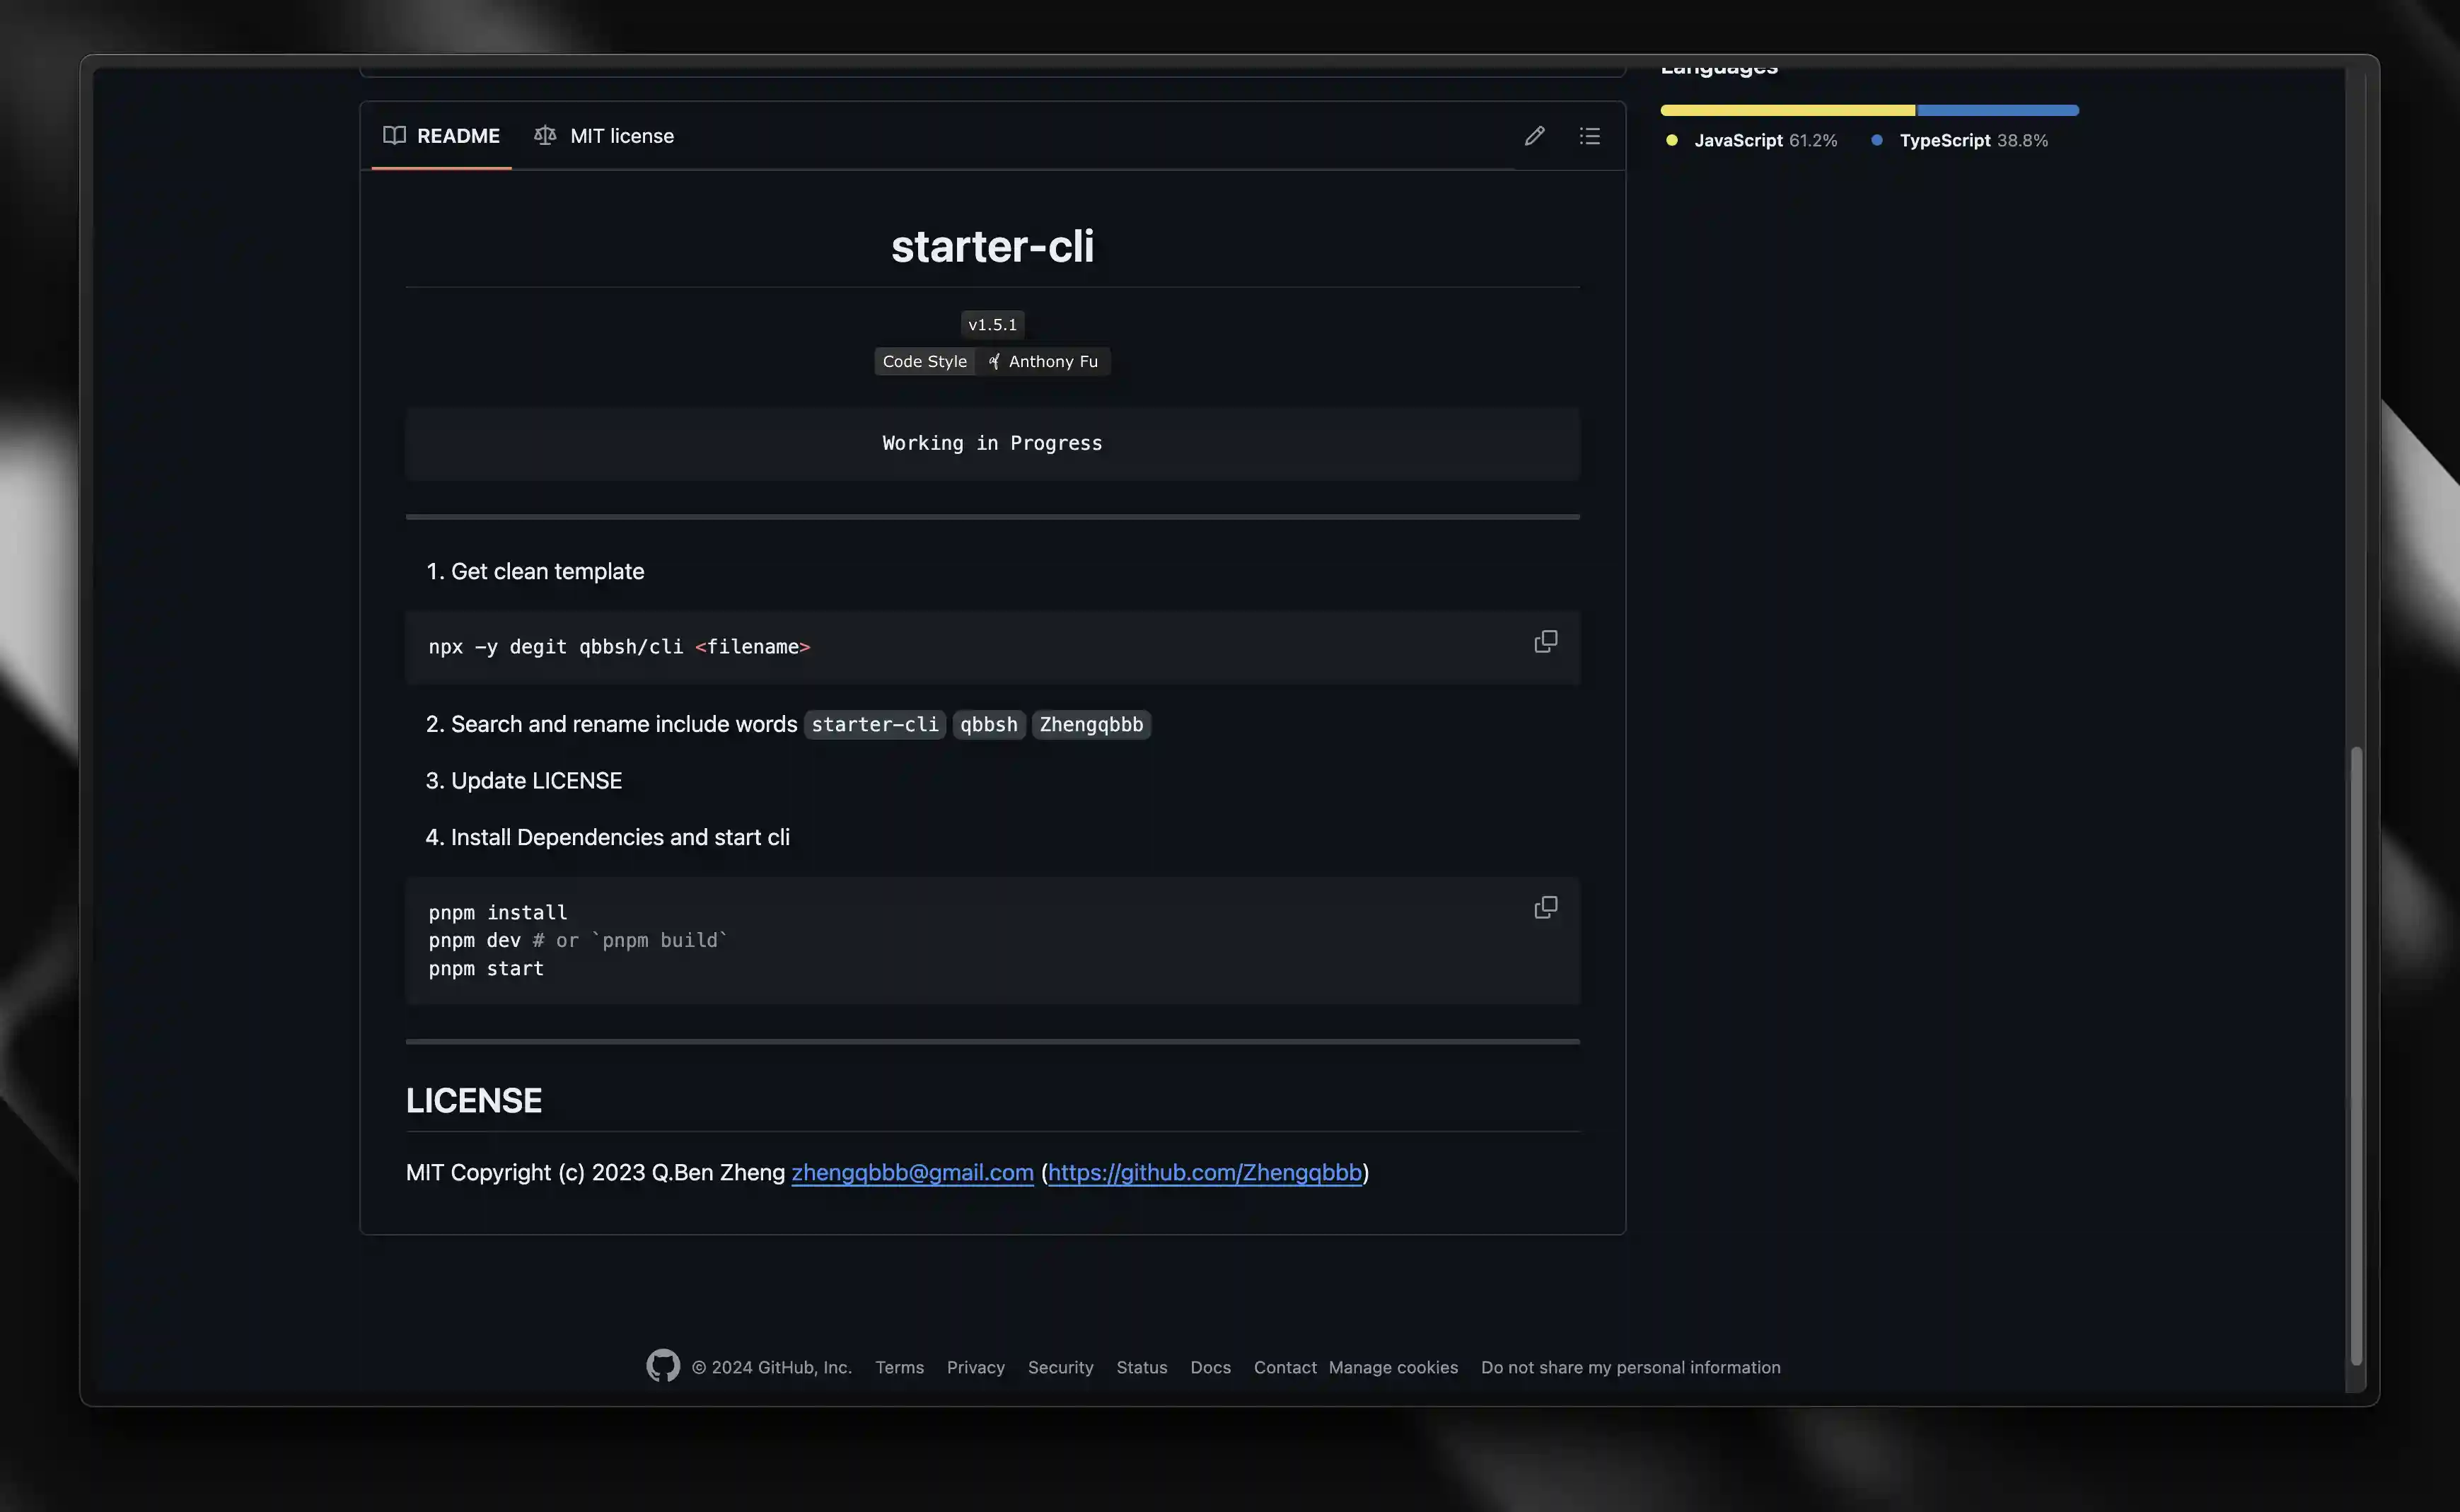Image resolution: width=2460 pixels, height=1512 pixels.
Task: Select Zhengqbbb keyword tag
Action: pos(1091,723)
